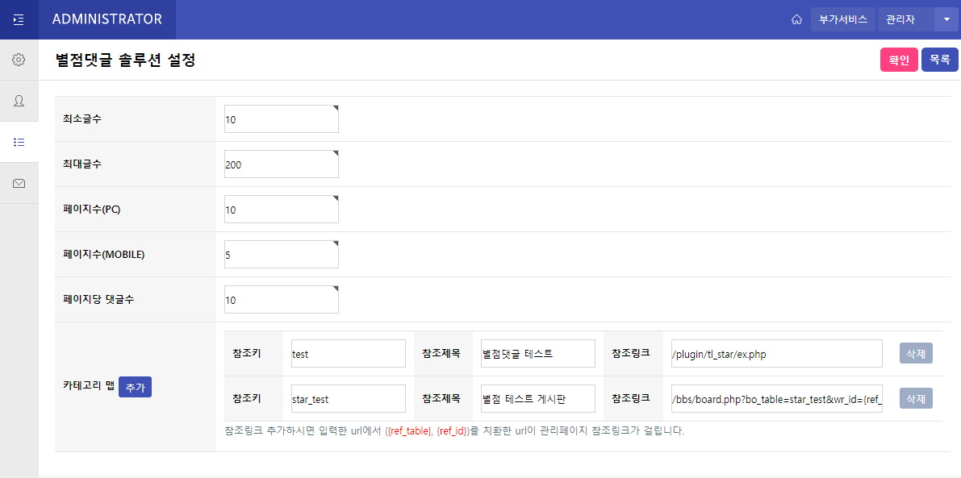
Task: Add a category map with 추가
Action: [x=135, y=388]
